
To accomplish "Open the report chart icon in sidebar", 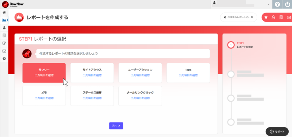I will pos(4,20).
